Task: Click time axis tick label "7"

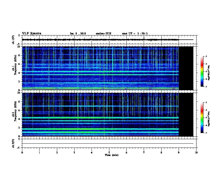Action: pyautogui.click(x=144, y=153)
